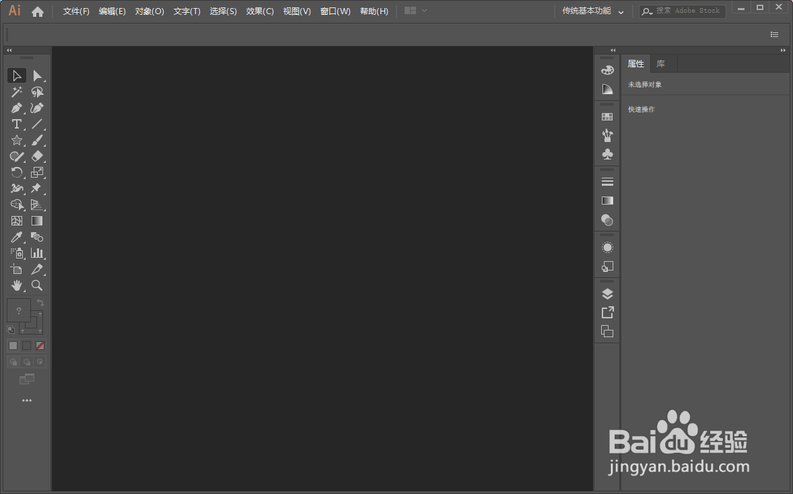Select the Star shape tool
This screenshot has height=494, width=793.
click(17, 140)
